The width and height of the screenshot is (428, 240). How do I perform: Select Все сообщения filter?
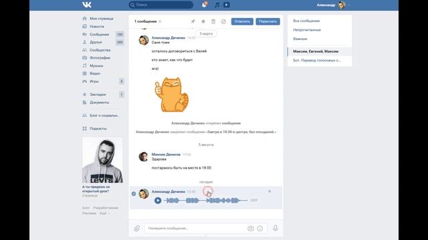click(306, 21)
